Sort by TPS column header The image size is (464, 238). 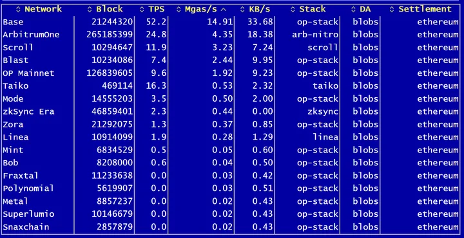(153, 9)
